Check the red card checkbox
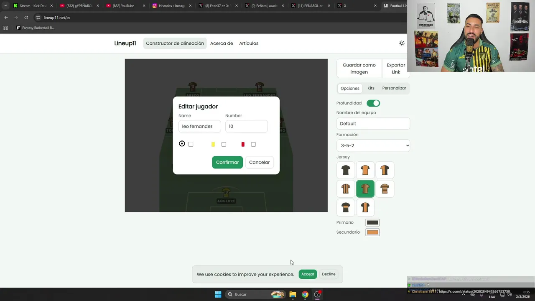 pos(253,144)
